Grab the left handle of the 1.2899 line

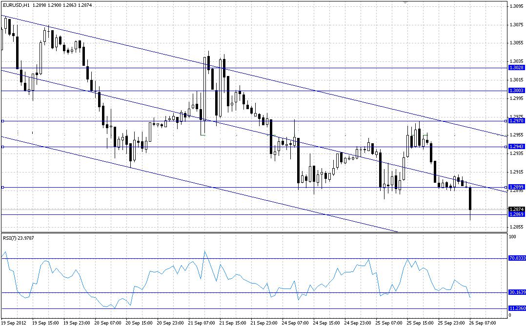pos(3,187)
